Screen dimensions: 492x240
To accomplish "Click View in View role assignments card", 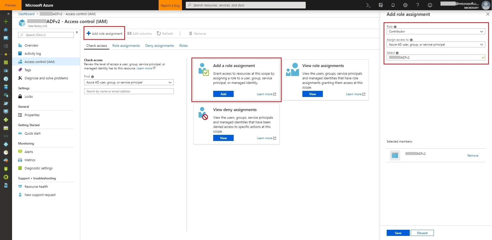I will point(313,94).
